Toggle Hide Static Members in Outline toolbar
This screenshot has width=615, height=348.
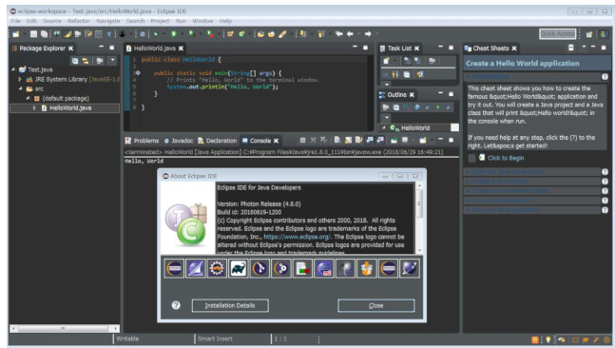point(428,107)
